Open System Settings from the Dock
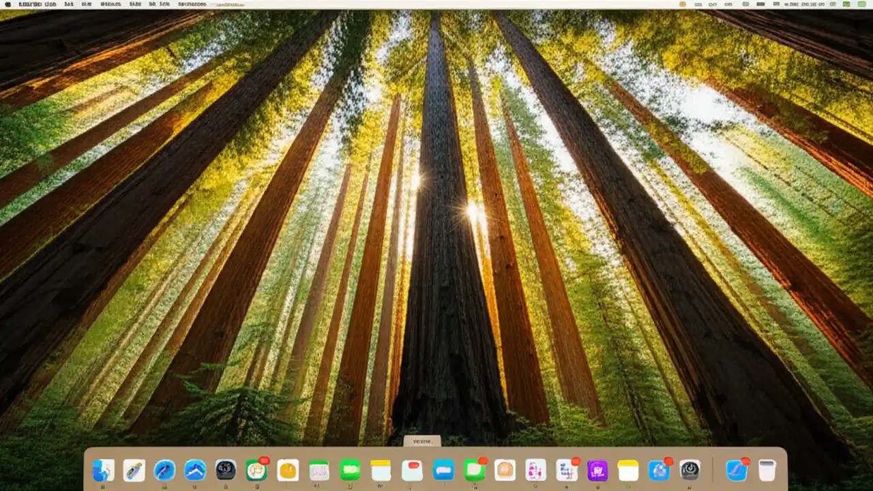Image resolution: width=873 pixels, height=491 pixels. point(690,469)
